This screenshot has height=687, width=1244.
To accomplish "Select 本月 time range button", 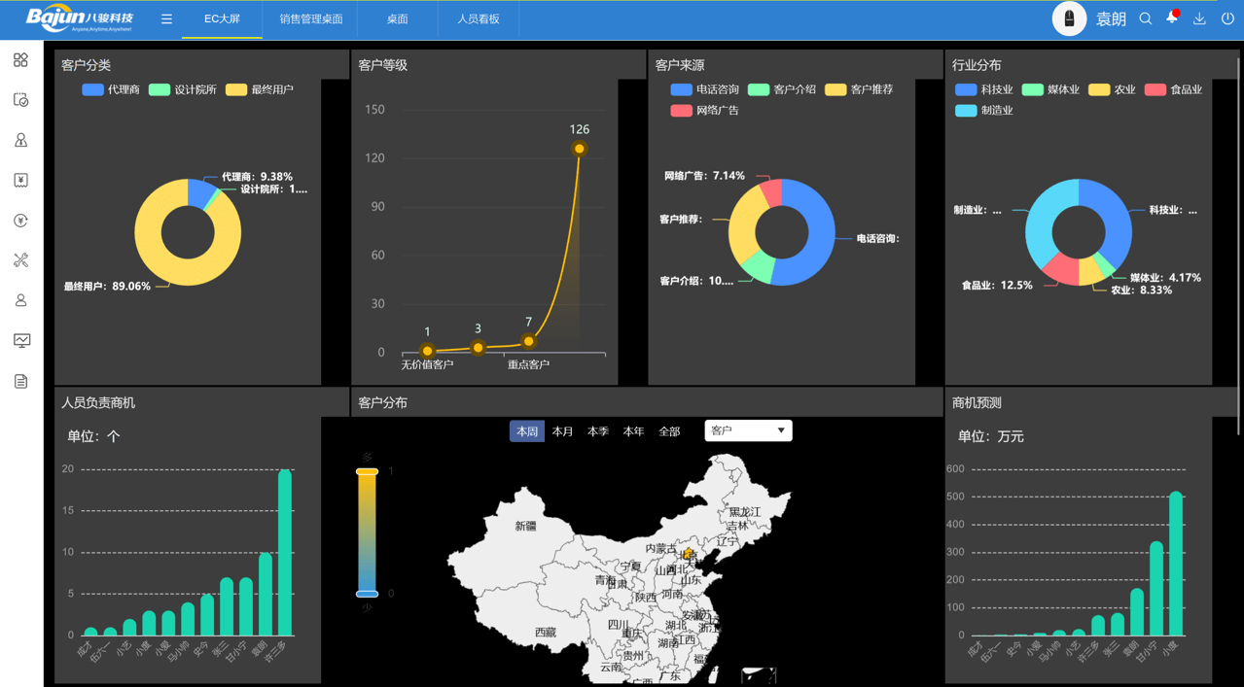I will (x=562, y=431).
